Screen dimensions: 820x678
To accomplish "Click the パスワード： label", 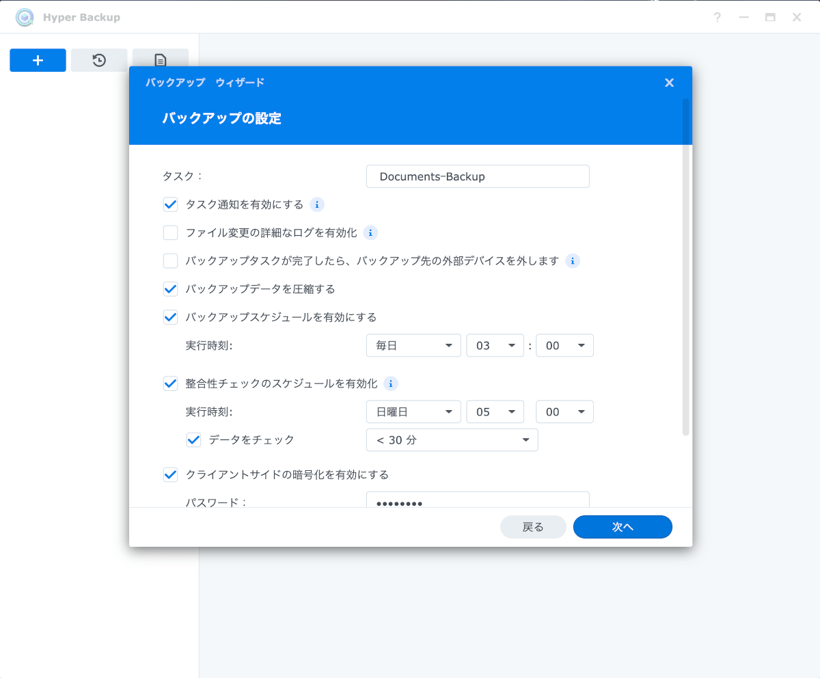I will [x=216, y=502].
